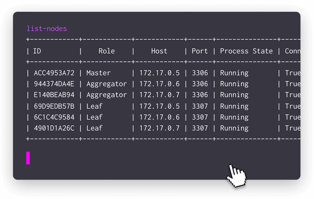The width and height of the screenshot is (314, 199).
Task: Click the magenta terminal cursor block
Action: [x=28, y=158]
